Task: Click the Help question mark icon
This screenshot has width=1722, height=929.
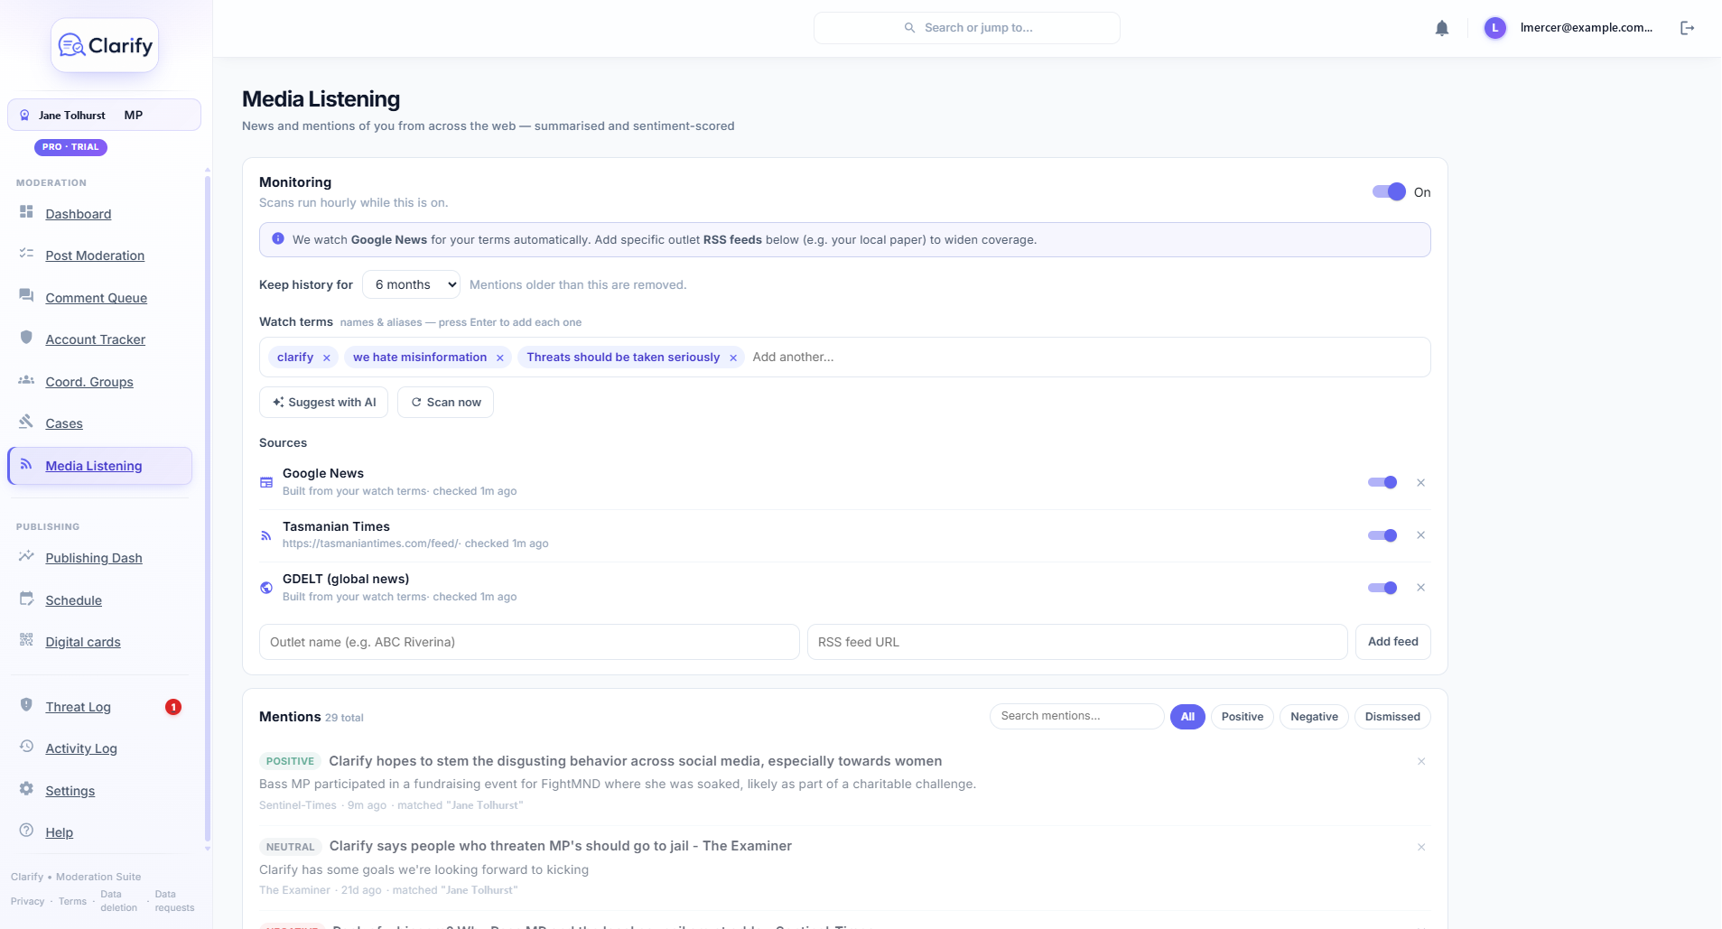Action: click(x=26, y=831)
